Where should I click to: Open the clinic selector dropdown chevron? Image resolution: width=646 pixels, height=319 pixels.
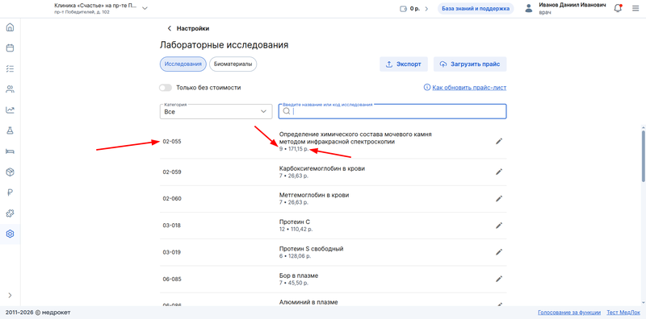pos(145,8)
